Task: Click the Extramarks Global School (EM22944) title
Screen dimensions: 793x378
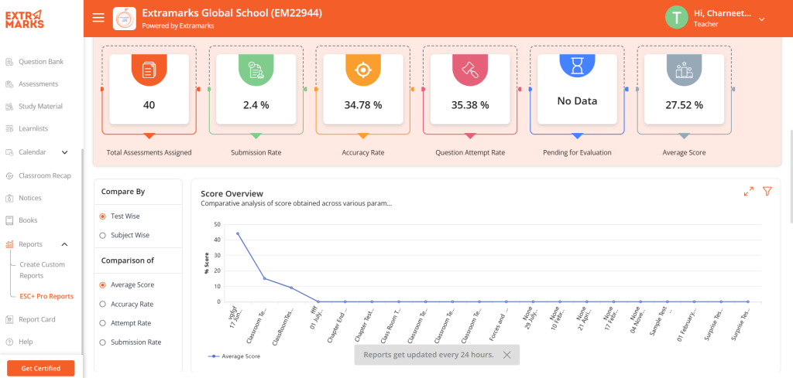Action: 232,14
